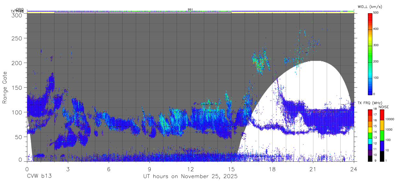The width and height of the screenshot is (398, 183).
Task: Click the 6 hour tick on the UT axis
Action: coord(109,169)
